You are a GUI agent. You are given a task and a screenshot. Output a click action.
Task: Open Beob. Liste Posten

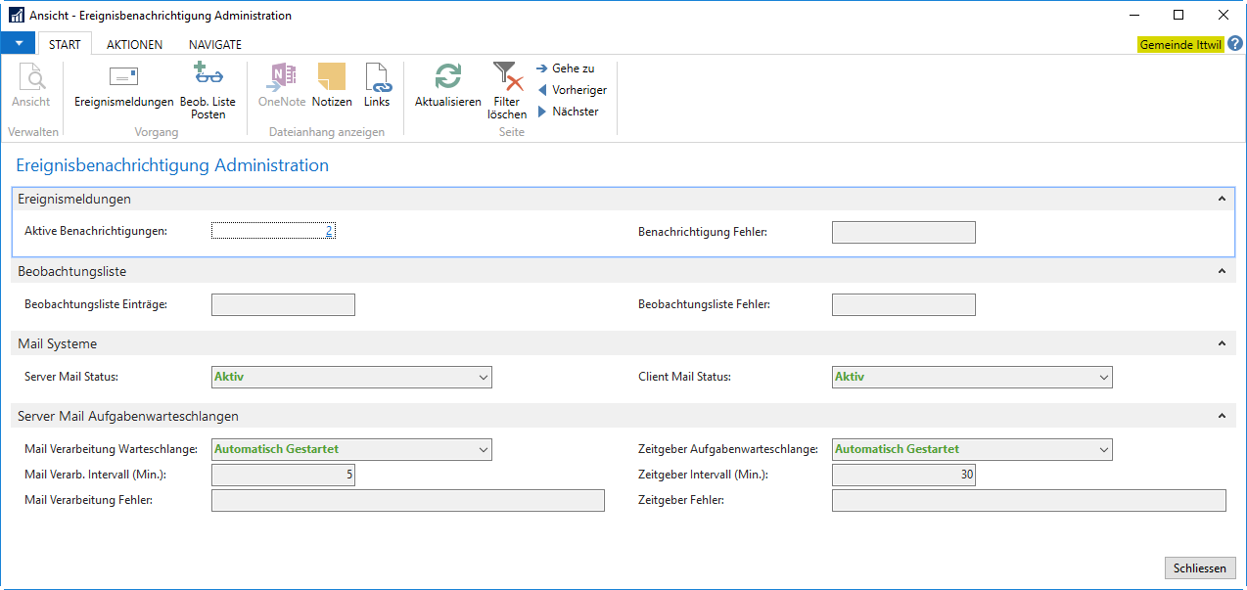pyautogui.click(x=208, y=91)
